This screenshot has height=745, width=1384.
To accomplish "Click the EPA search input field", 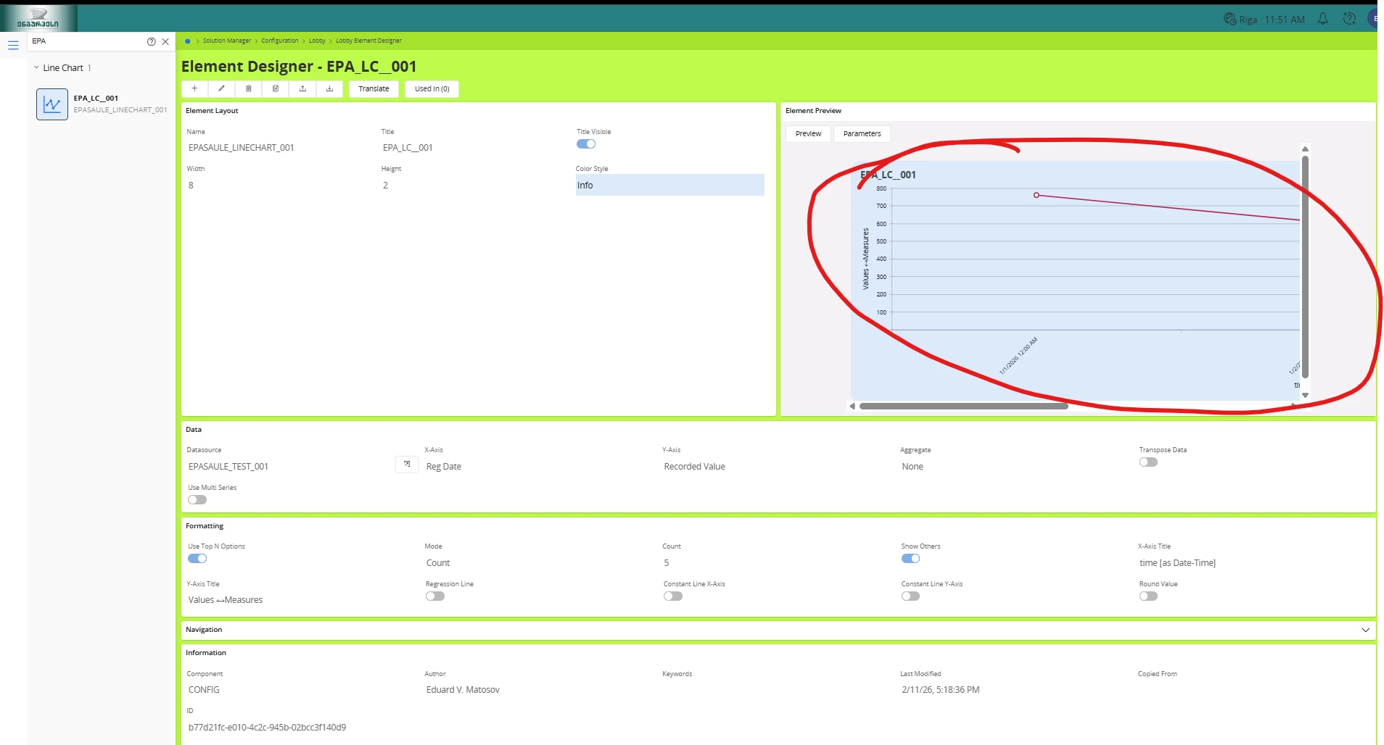I will [87, 41].
